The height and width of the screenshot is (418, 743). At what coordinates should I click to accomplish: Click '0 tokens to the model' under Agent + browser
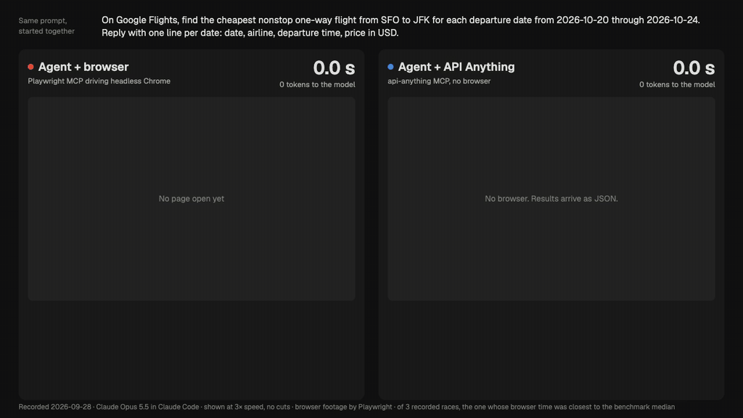coord(317,84)
